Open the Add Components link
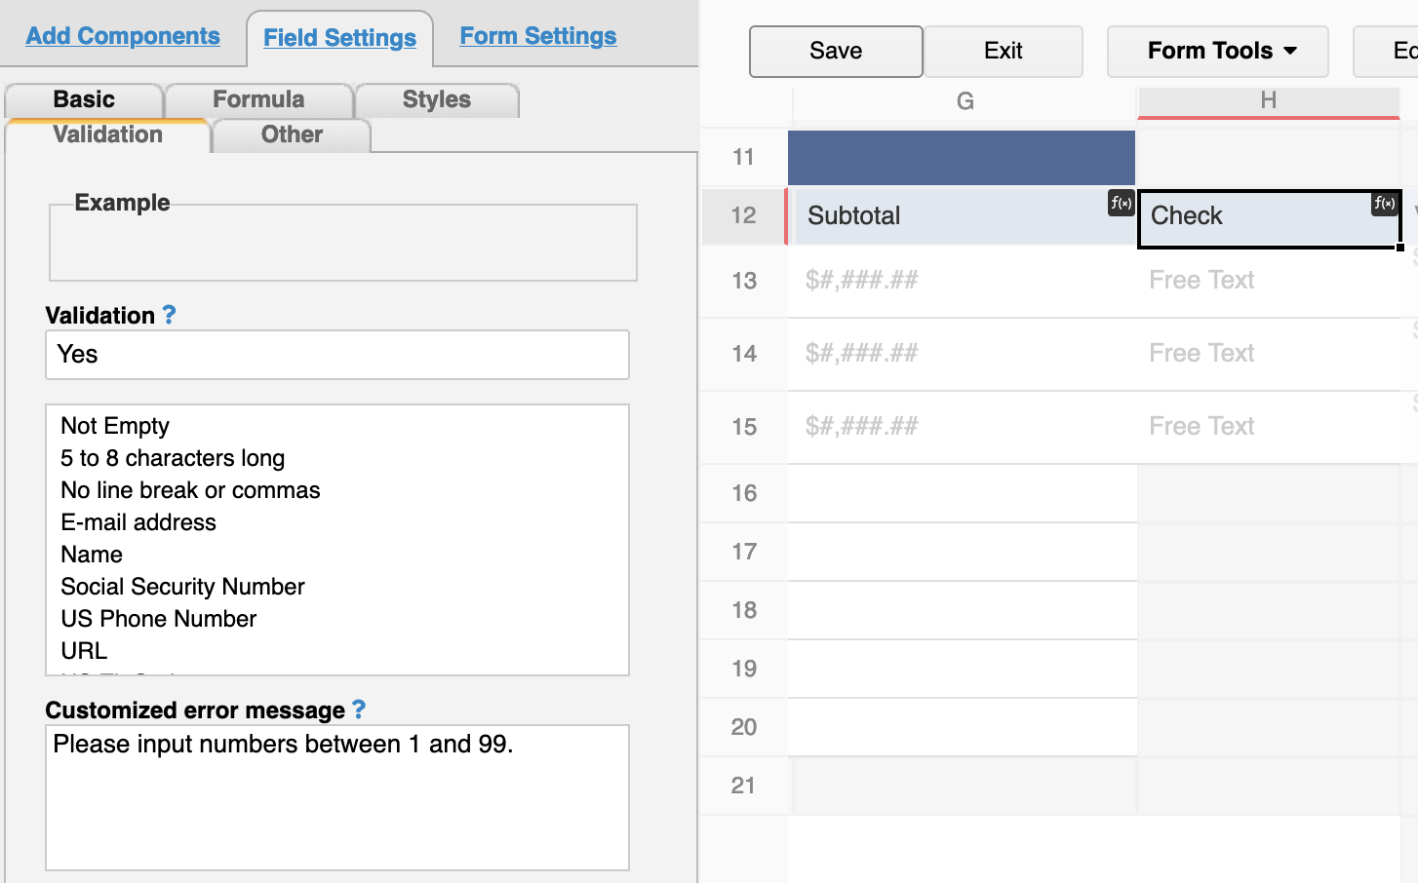 pos(123,36)
